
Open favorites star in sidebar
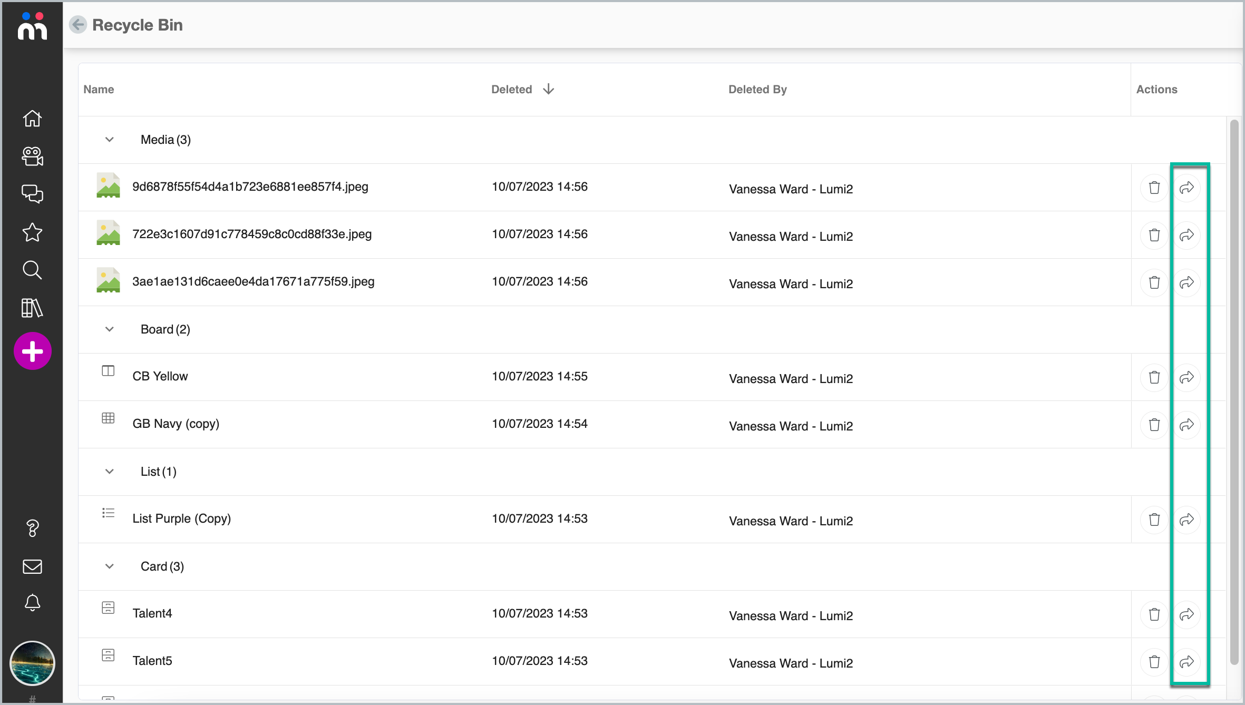[32, 232]
